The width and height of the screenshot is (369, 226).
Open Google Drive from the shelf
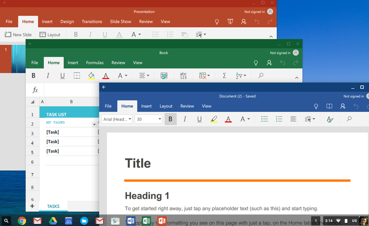(x=53, y=221)
